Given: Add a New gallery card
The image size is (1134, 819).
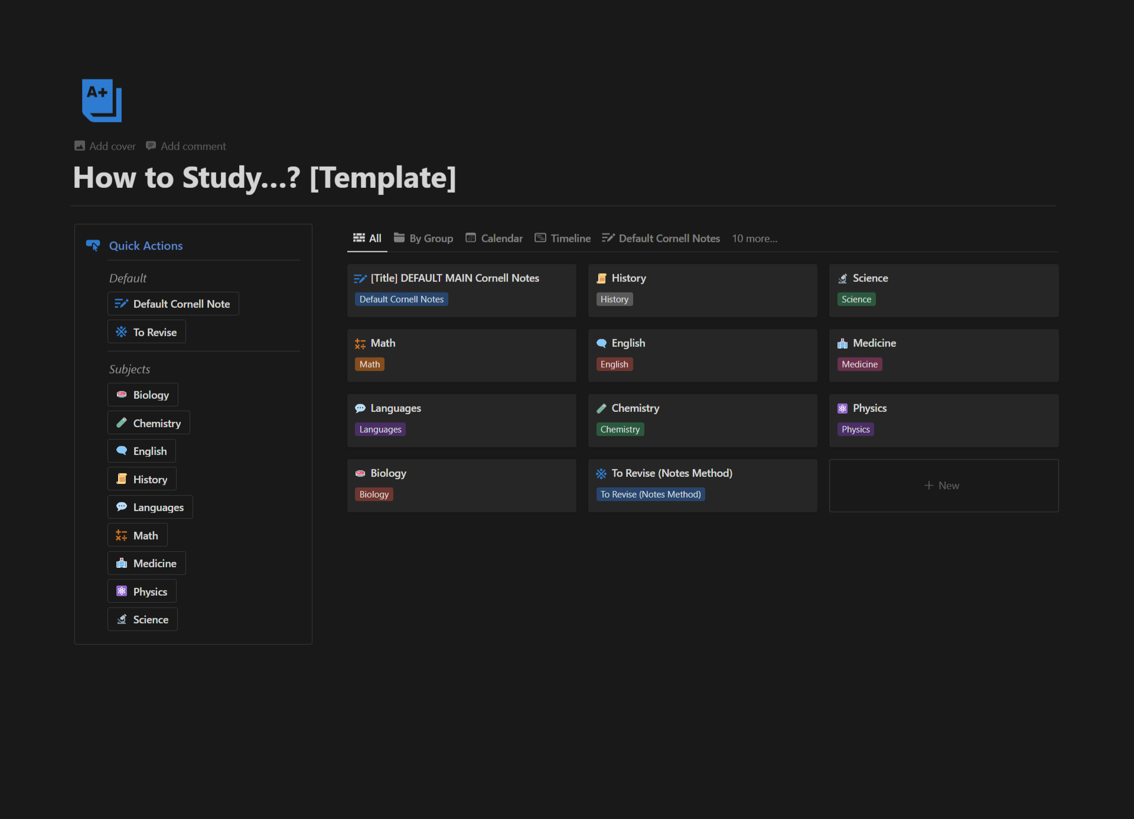Looking at the screenshot, I should [943, 486].
